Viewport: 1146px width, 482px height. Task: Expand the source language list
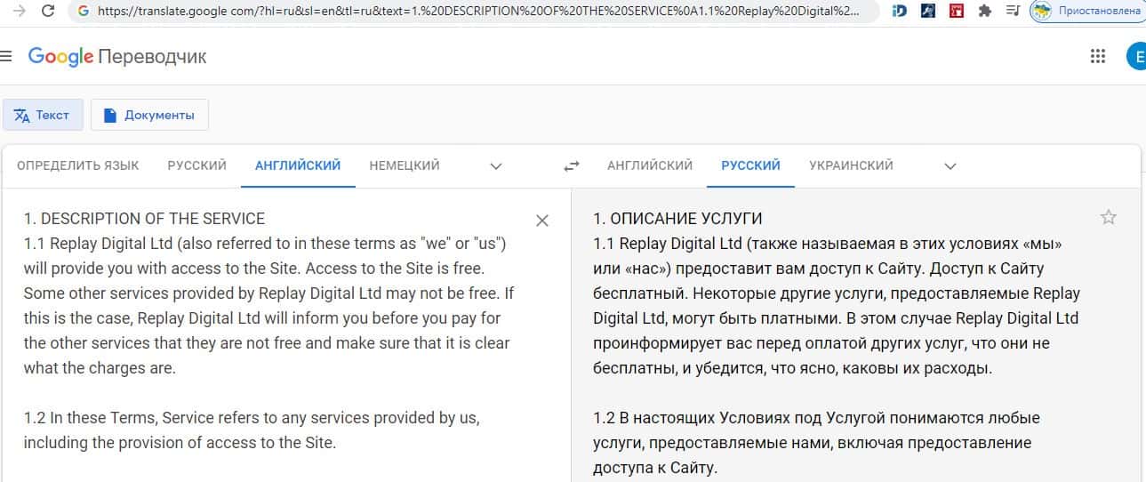tap(496, 166)
